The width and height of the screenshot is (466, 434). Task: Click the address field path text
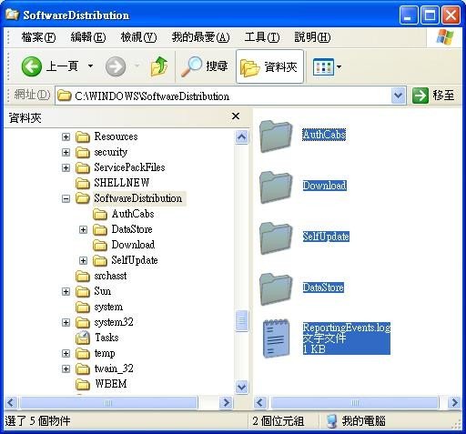(152, 96)
